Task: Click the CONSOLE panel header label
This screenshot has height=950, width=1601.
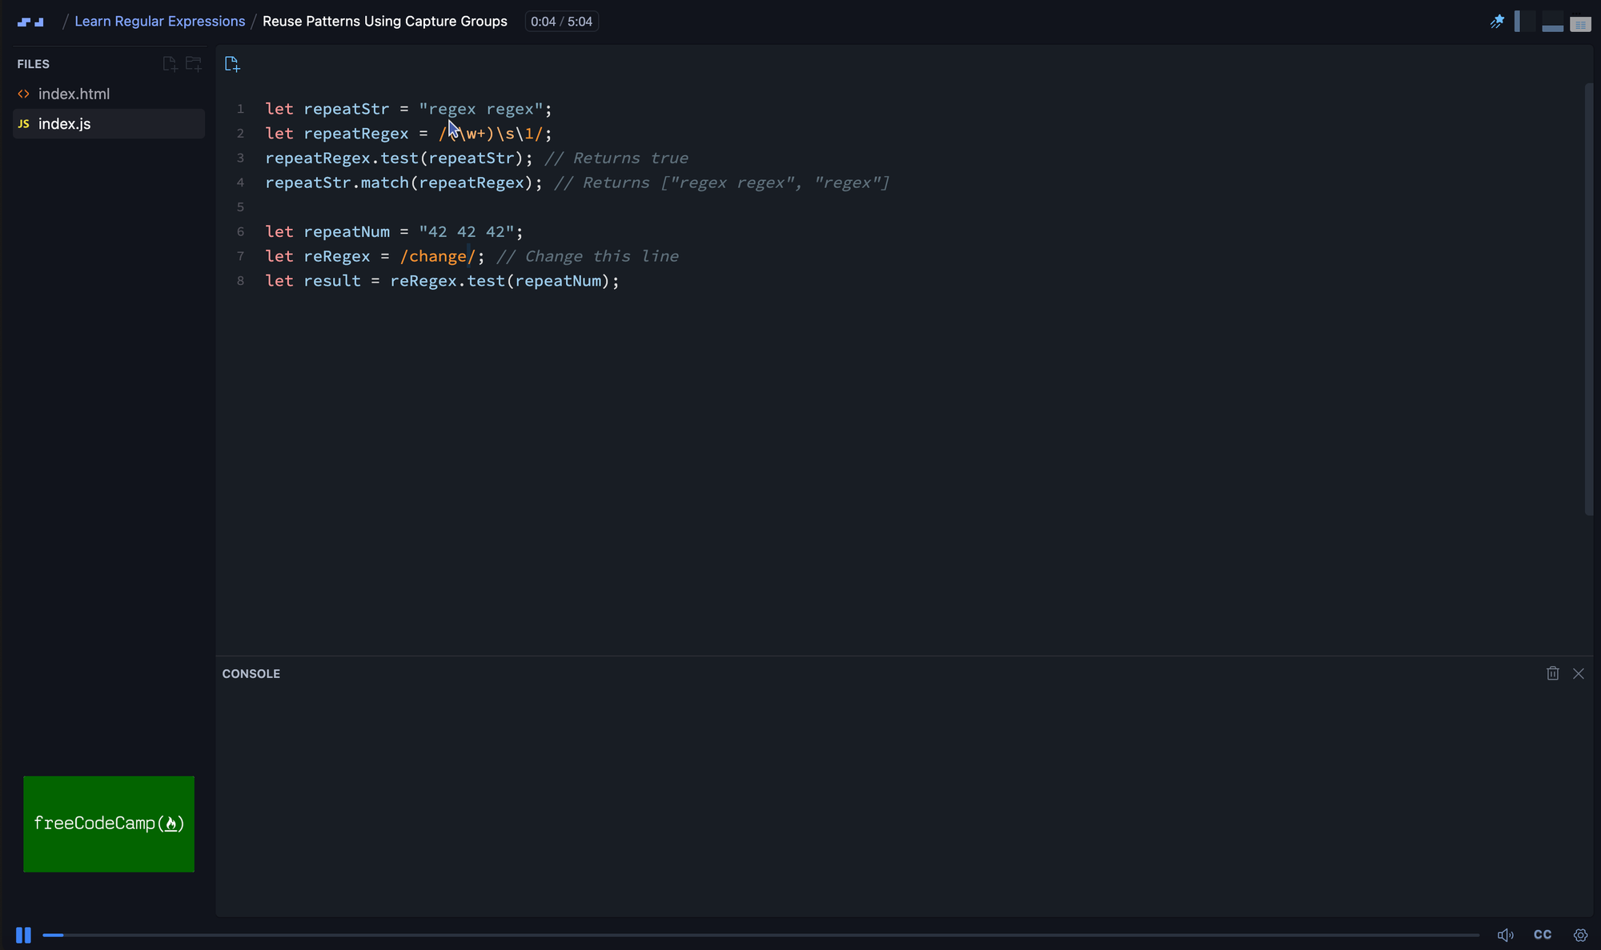Action: tap(251, 674)
